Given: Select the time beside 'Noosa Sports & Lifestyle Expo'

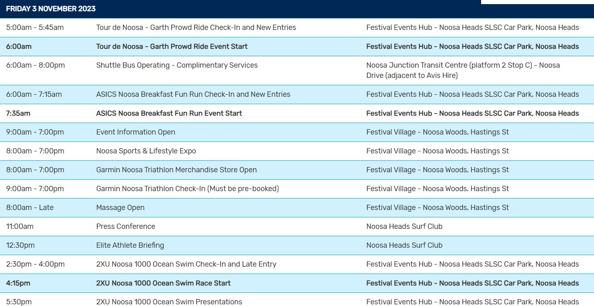Looking at the screenshot, I should (35, 151).
